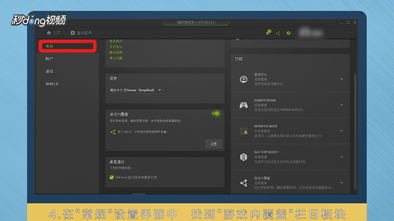Click the 游戏优化 speedometer icon
The image size is (394, 221).
click(x=243, y=79)
